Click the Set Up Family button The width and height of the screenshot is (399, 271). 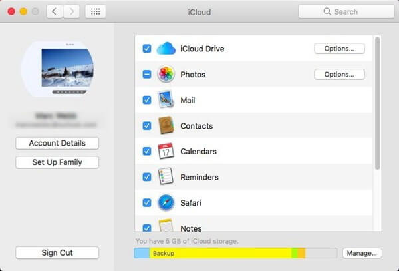pyautogui.click(x=57, y=162)
